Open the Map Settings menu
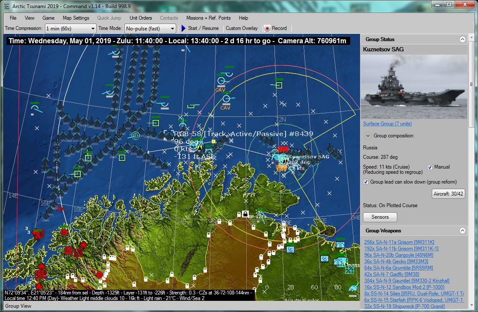The width and height of the screenshot is (478, 312). point(76,18)
